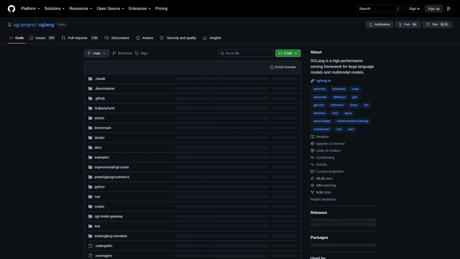The height and width of the screenshot is (259, 460).
Task: Focus the Go to file input
Action: tap(246, 53)
